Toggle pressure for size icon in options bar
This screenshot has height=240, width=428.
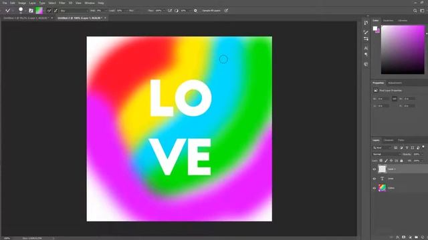[x=226, y=11]
